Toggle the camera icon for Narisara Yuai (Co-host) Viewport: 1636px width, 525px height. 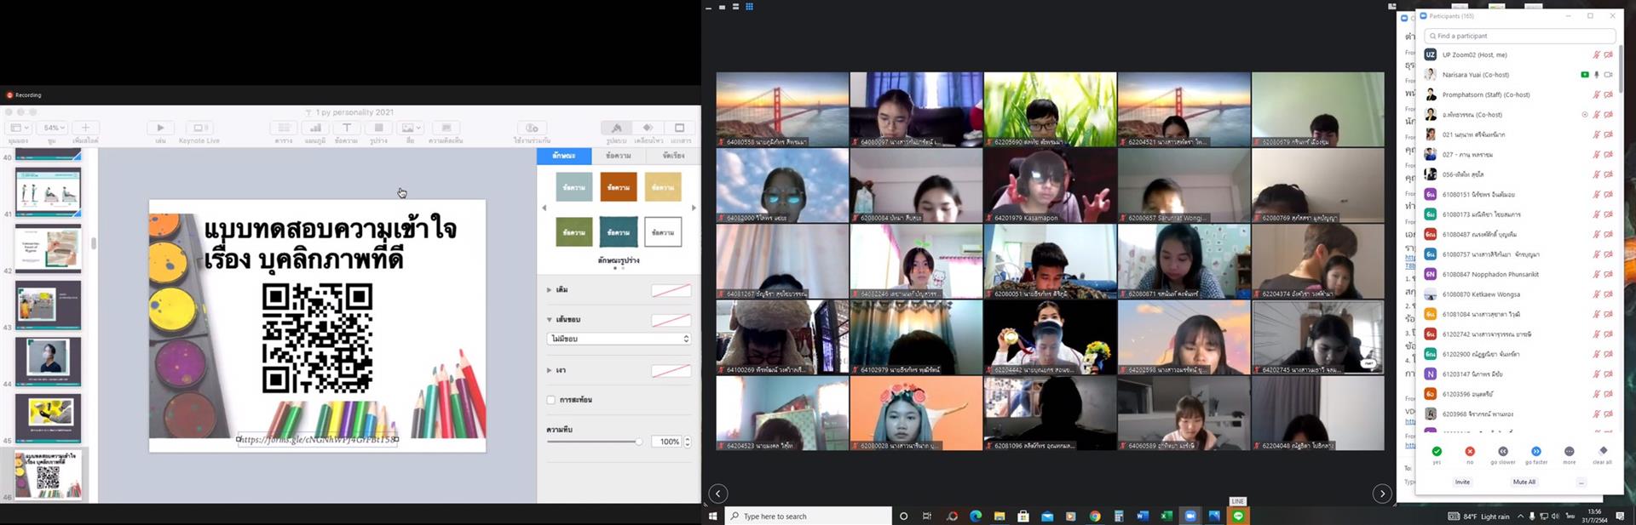[1609, 75]
